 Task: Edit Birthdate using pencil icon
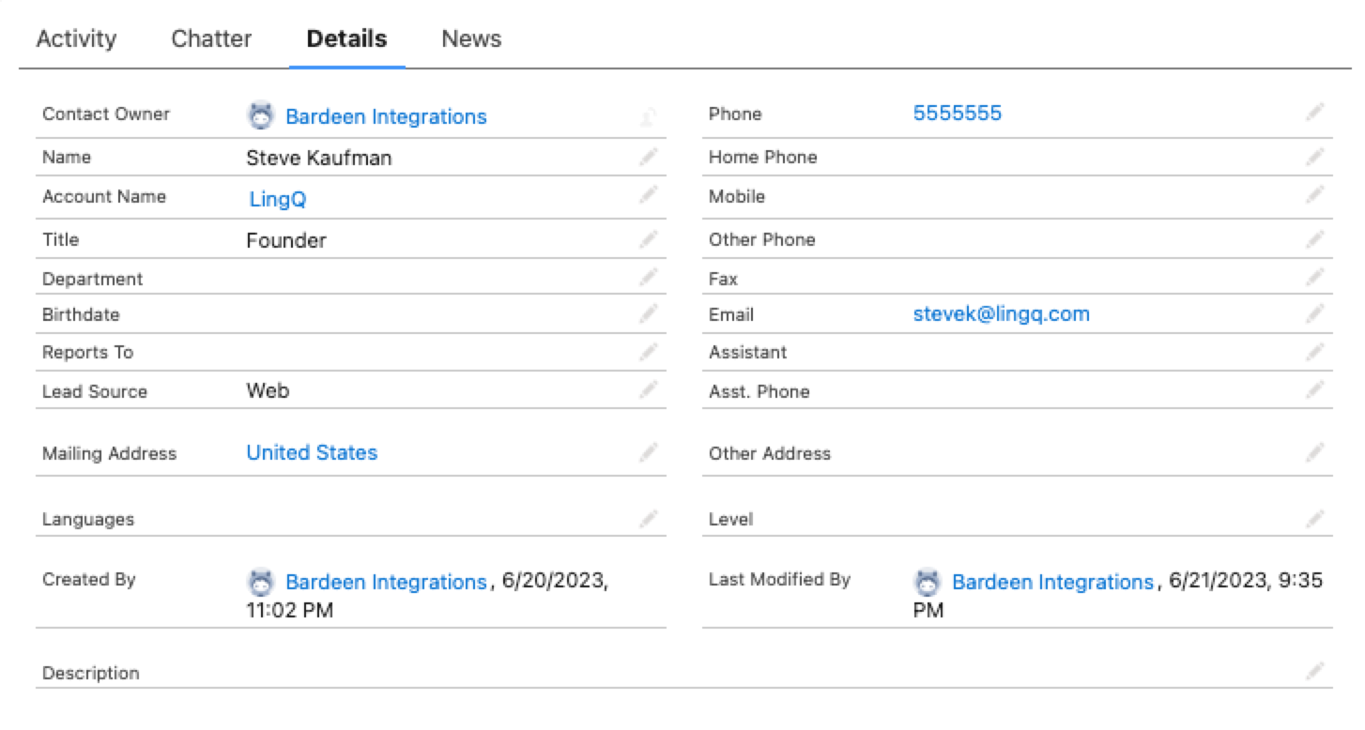(x=649, y=312)
